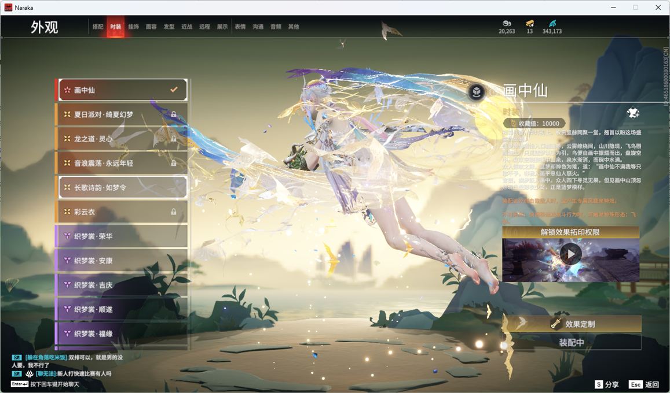Click the silver coin currency icon
Viewport: 670px width, 393px height.
pos(507,23)
